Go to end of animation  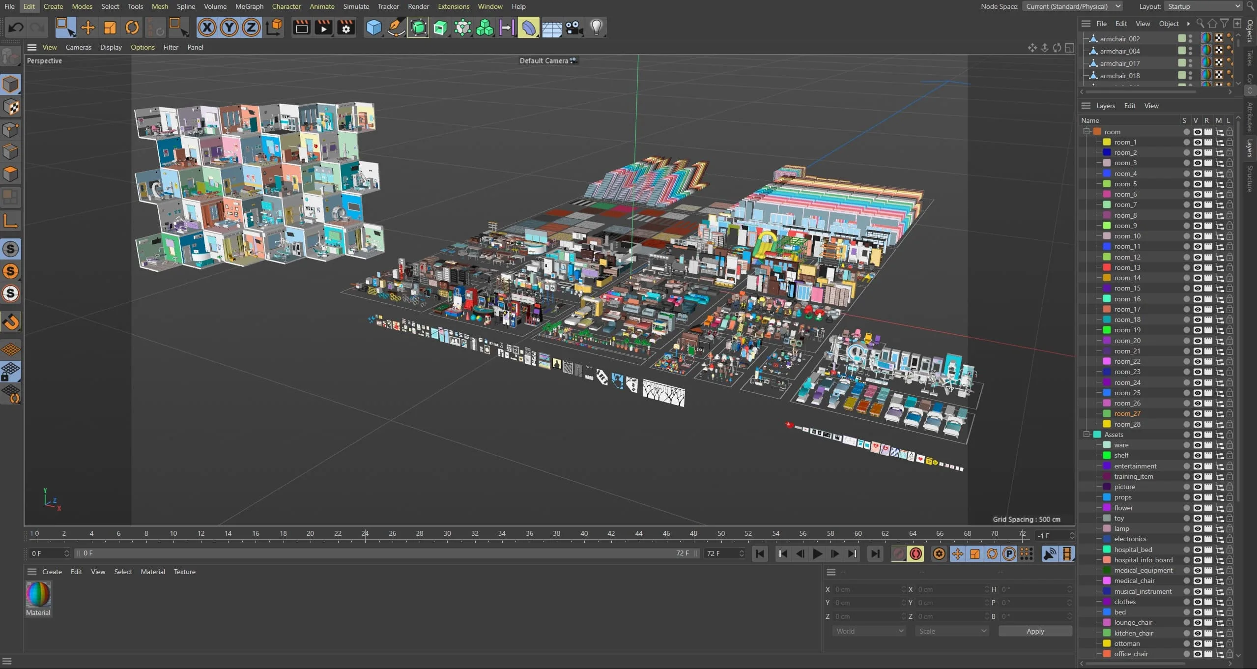pos(875,554)
